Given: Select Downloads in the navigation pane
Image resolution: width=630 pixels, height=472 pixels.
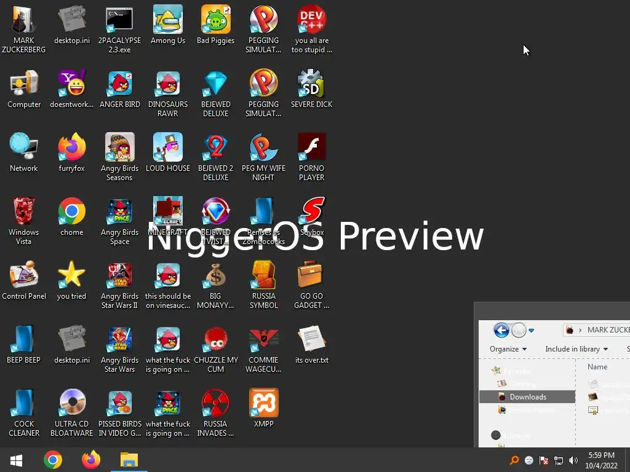Looking at the screenshot, I should [527, 396].
